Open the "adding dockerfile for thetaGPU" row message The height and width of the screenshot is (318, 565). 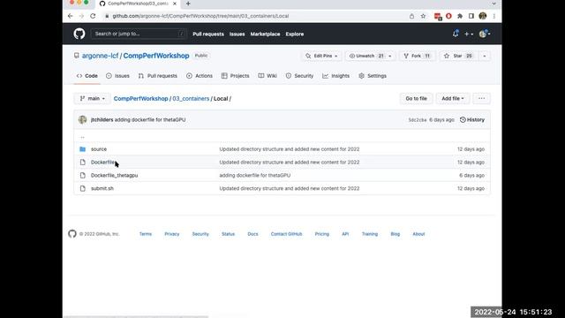pyautogui.click(x=255, y=175)
